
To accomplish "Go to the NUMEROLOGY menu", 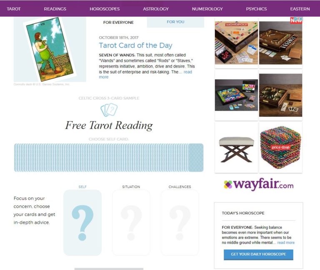I will coord(207,9).
